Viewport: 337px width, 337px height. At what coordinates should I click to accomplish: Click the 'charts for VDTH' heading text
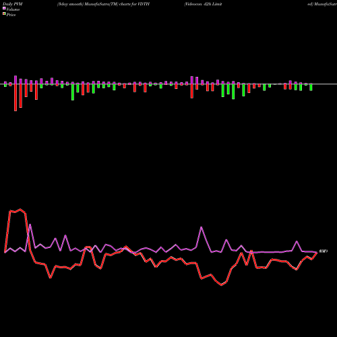[134, 4]
